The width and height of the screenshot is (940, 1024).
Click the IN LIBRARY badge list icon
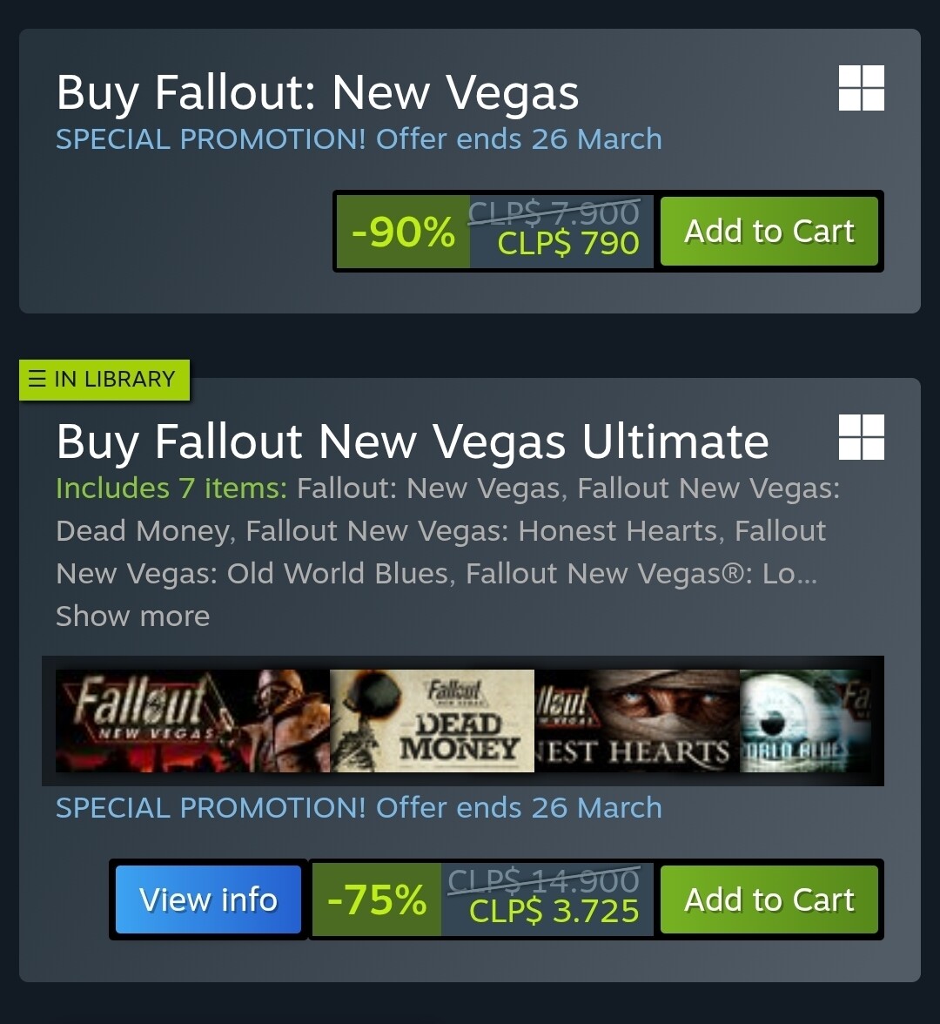pyautogui.click(x=37, y=379)
